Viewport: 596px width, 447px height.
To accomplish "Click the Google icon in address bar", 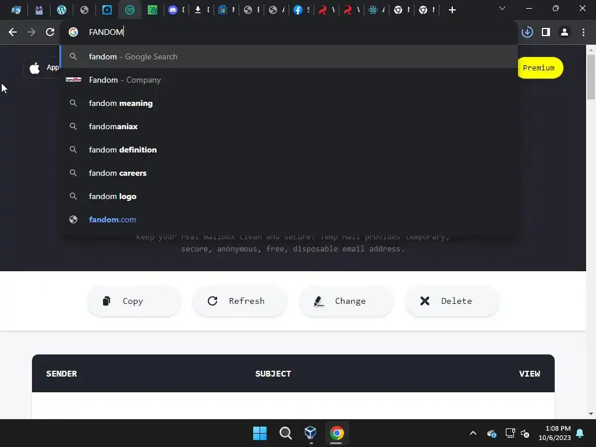I will coord(73,32).
